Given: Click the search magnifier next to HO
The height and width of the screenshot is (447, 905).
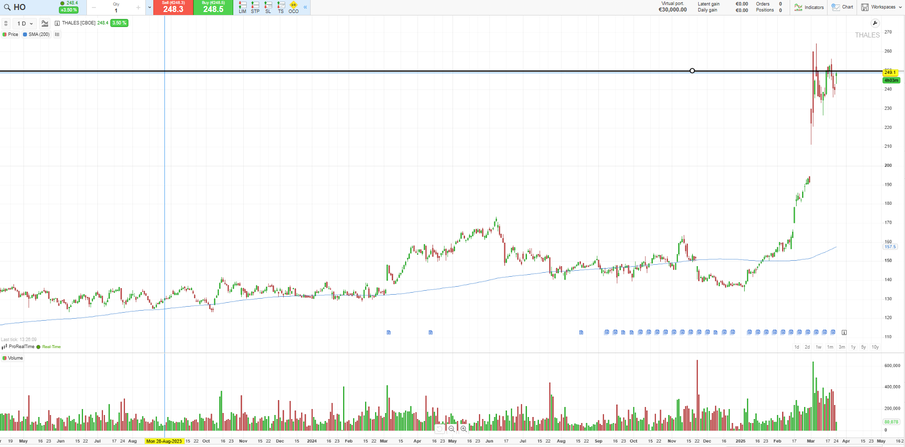Looking at the screenshot, I should pyautogui.click(x=7, y=7).
